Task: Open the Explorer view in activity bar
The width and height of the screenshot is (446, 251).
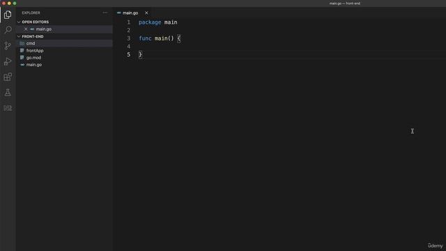Action: [x=8, y=15]
